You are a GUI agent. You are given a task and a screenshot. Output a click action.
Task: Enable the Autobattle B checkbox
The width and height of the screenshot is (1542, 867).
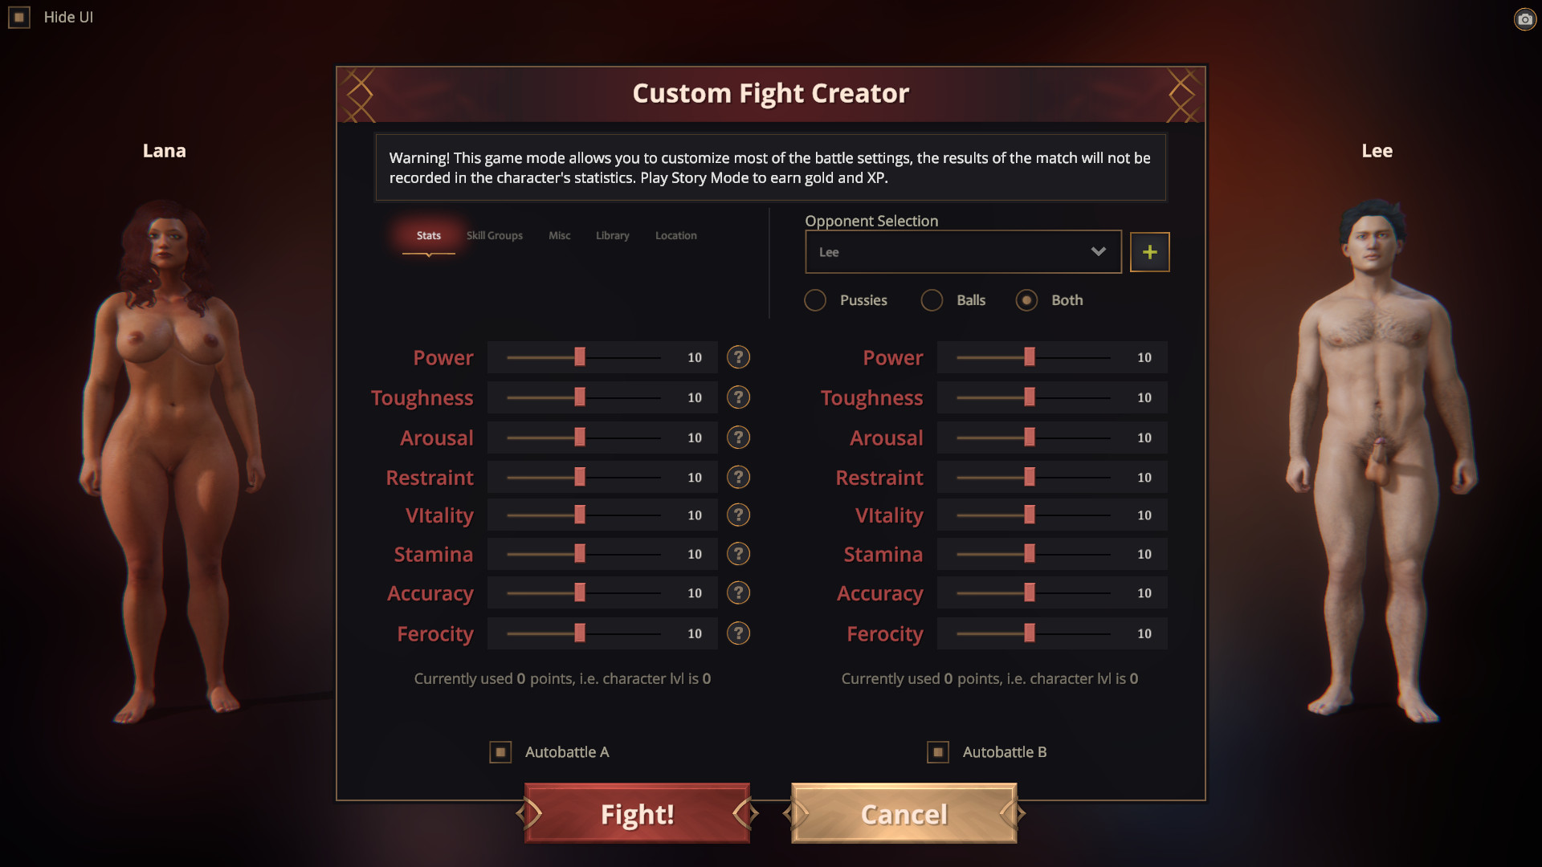pyautogui.click(x=937, y=752)
